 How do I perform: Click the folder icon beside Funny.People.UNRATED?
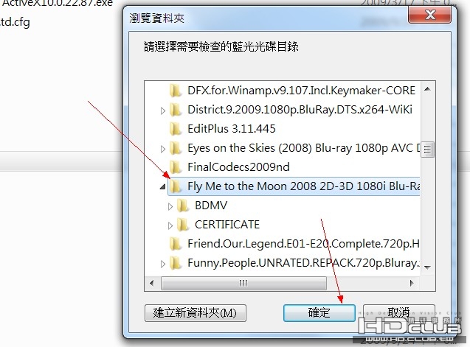pos(175,263)
